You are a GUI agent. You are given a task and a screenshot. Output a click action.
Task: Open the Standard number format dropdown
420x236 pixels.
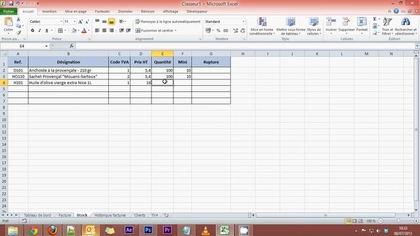pos(243,22)
